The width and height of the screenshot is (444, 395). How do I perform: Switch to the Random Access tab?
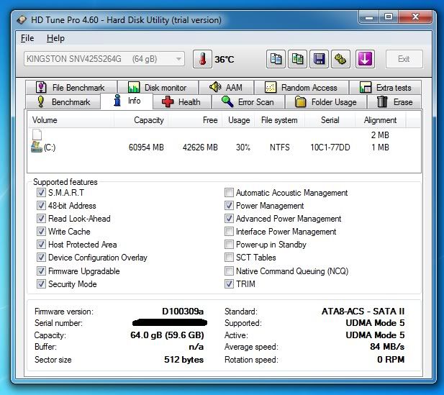(x=302, y=88)
